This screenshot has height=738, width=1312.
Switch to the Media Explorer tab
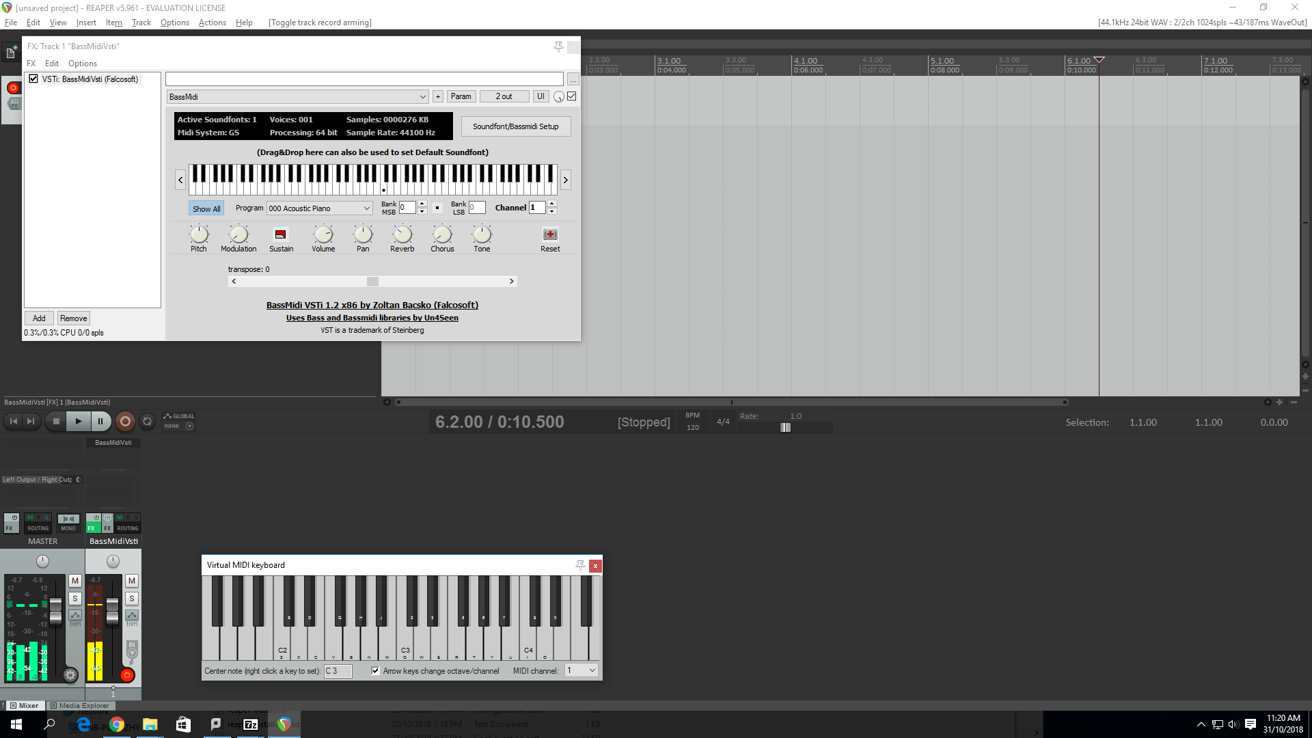coord(80,705)
